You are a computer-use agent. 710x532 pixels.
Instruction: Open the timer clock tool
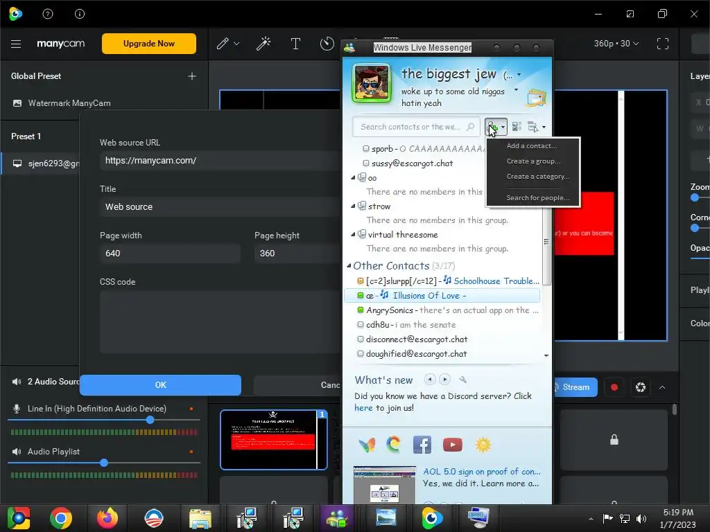point(327,44)
